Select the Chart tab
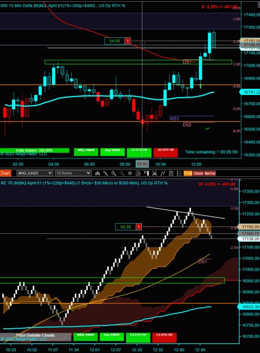The width and height of the screenshot is (260, 353). pyautogui.click(x=5, y=173)
